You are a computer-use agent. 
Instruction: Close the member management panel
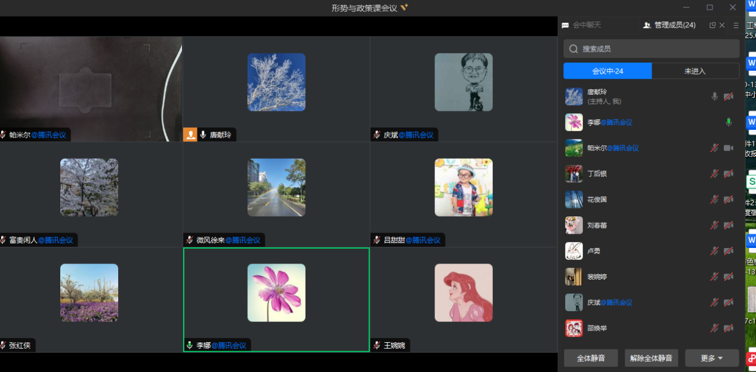coord(722,25)
